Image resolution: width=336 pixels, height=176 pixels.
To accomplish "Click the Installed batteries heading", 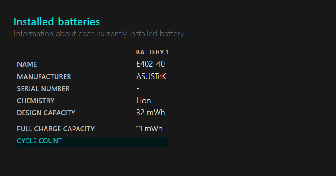I will coord(57,22).
